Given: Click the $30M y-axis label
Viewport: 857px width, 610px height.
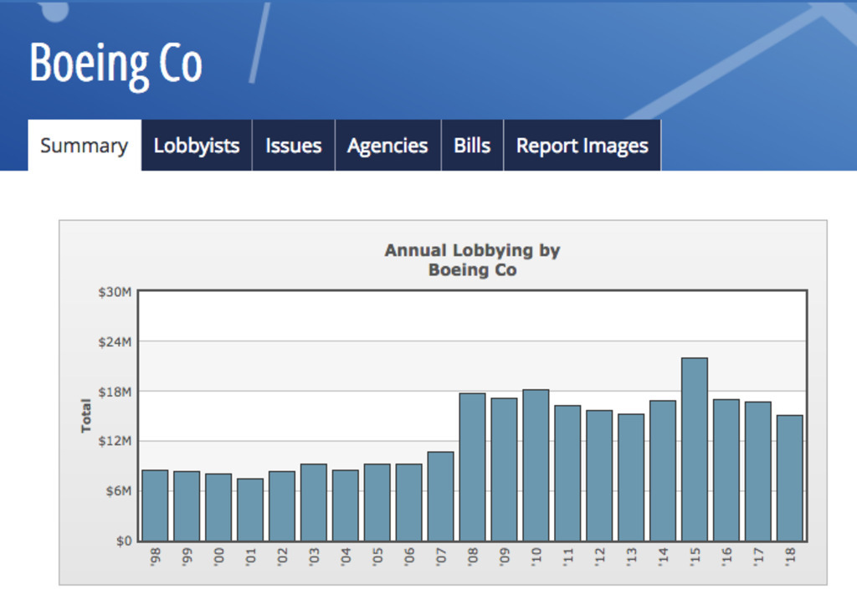Looking at the screenshot, I should 115,292.
